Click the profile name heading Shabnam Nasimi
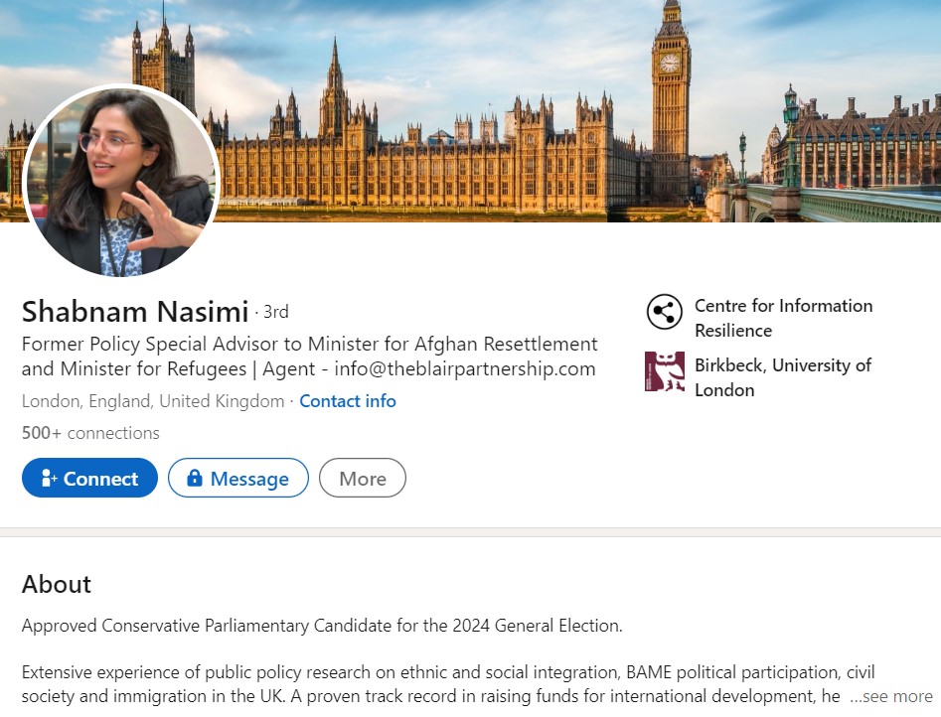Screen dimensions: 941x717 click(135, 312)
